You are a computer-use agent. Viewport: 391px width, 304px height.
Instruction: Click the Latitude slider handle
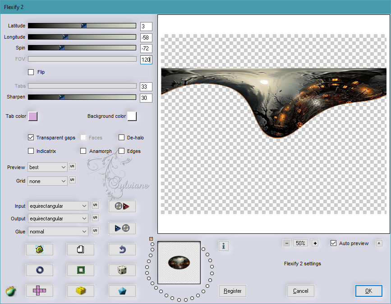point(84,25)
